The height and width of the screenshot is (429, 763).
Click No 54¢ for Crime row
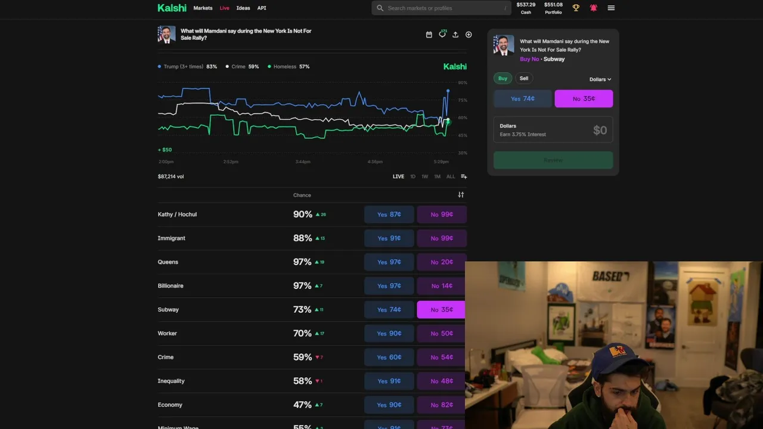pos(441,357)
